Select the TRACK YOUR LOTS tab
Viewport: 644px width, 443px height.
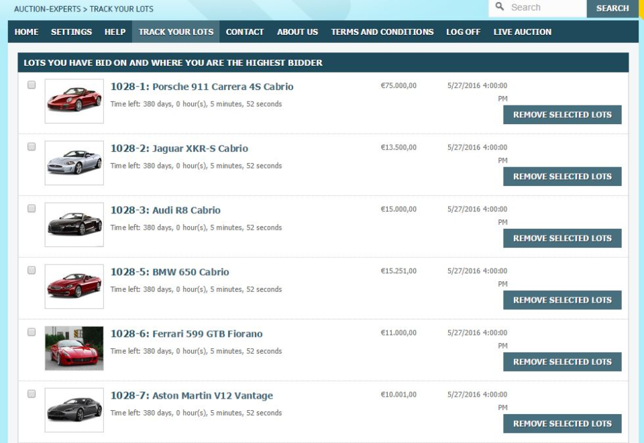[176, 32]
